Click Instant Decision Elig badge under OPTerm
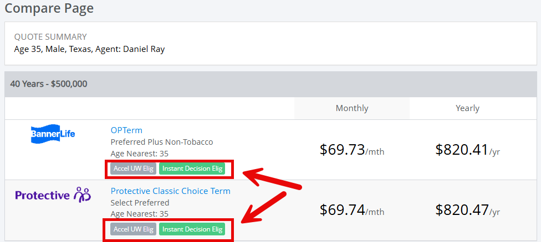The height and width of the screenshot is (242, 541). [192, 169]
